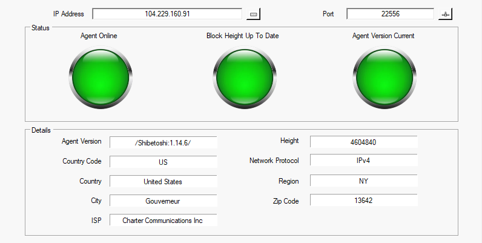
Task: Click the Country Code field showing US
Action: 163,162
